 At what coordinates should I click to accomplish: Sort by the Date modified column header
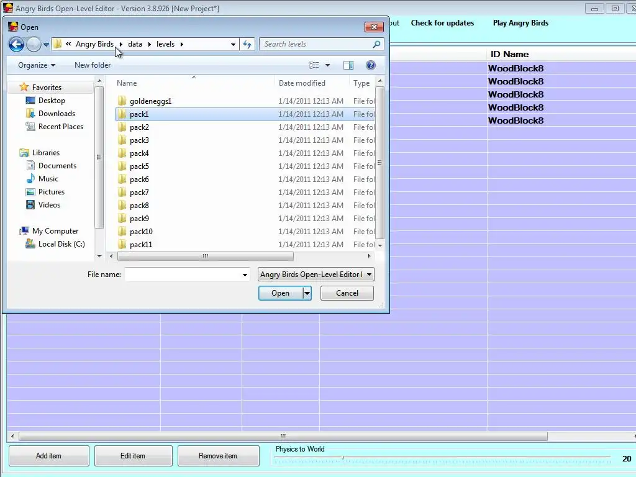[x=302, y=83]
